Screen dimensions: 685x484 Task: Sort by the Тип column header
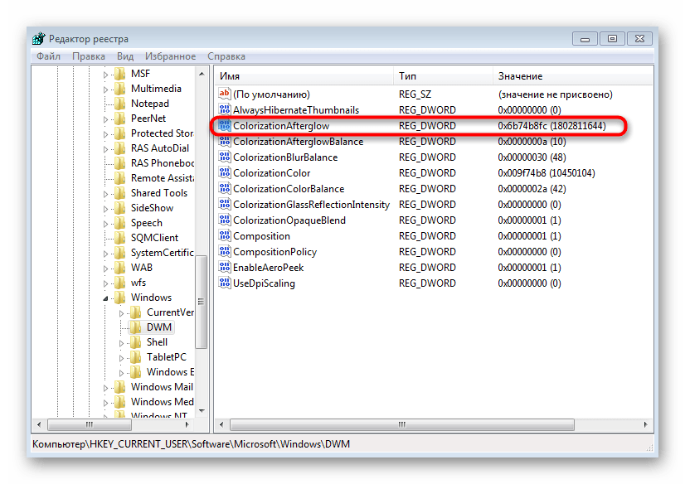444,76
